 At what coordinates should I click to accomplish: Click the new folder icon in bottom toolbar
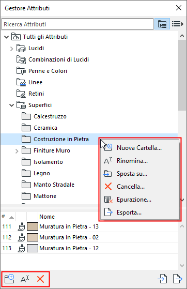click(9, 279)
